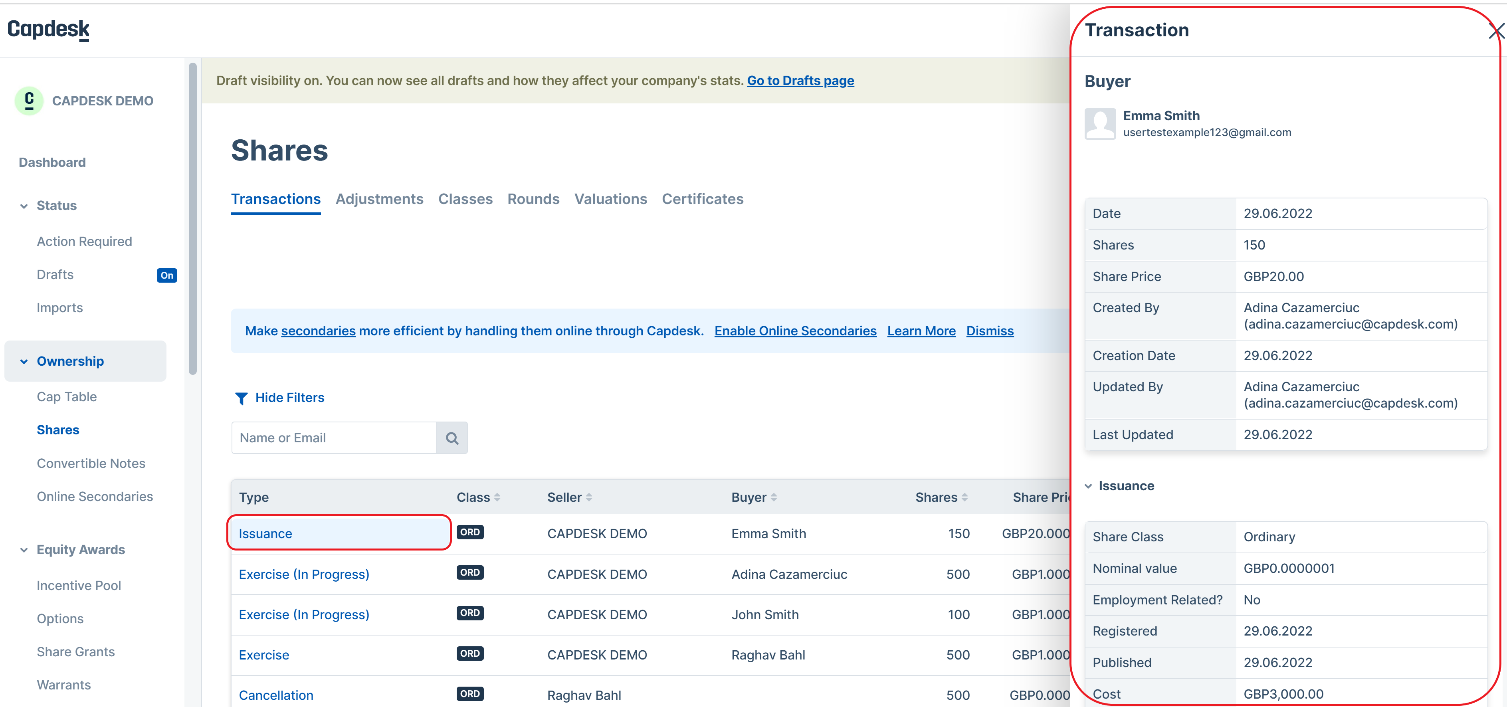
Task: Open Convertible Notes in sidebar
Action: [91, 464]
